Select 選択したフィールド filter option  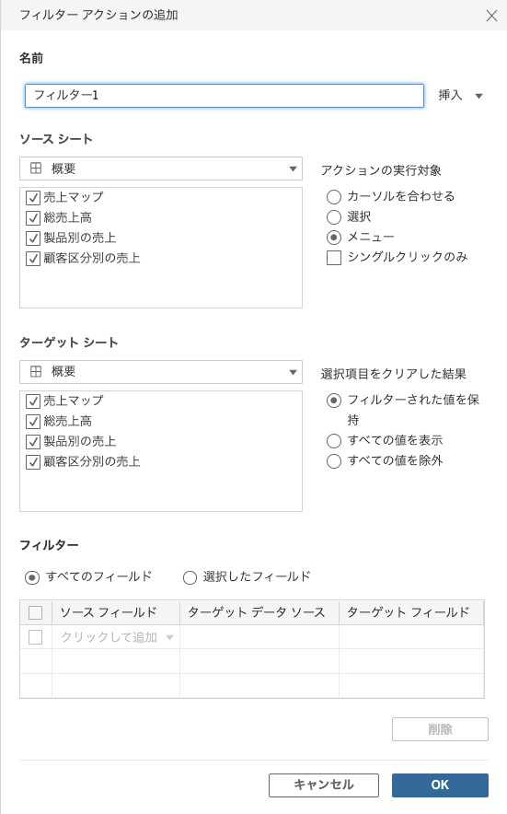190,577
